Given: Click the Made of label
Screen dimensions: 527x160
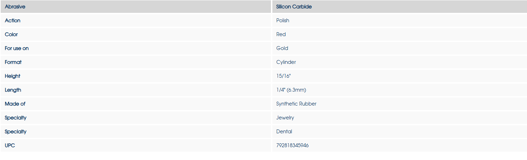Looking at the screenshot, I should [15, 104].
